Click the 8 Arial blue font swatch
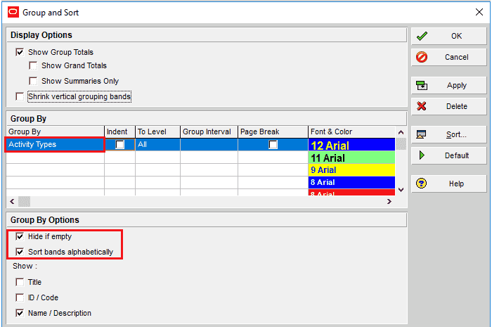Viewport: 492px width, 327px height. pos(351,182)
